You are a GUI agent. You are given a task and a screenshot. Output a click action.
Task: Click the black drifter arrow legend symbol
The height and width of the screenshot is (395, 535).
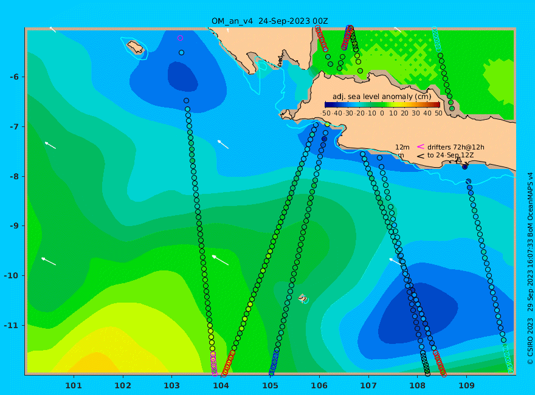click(421, 156)
